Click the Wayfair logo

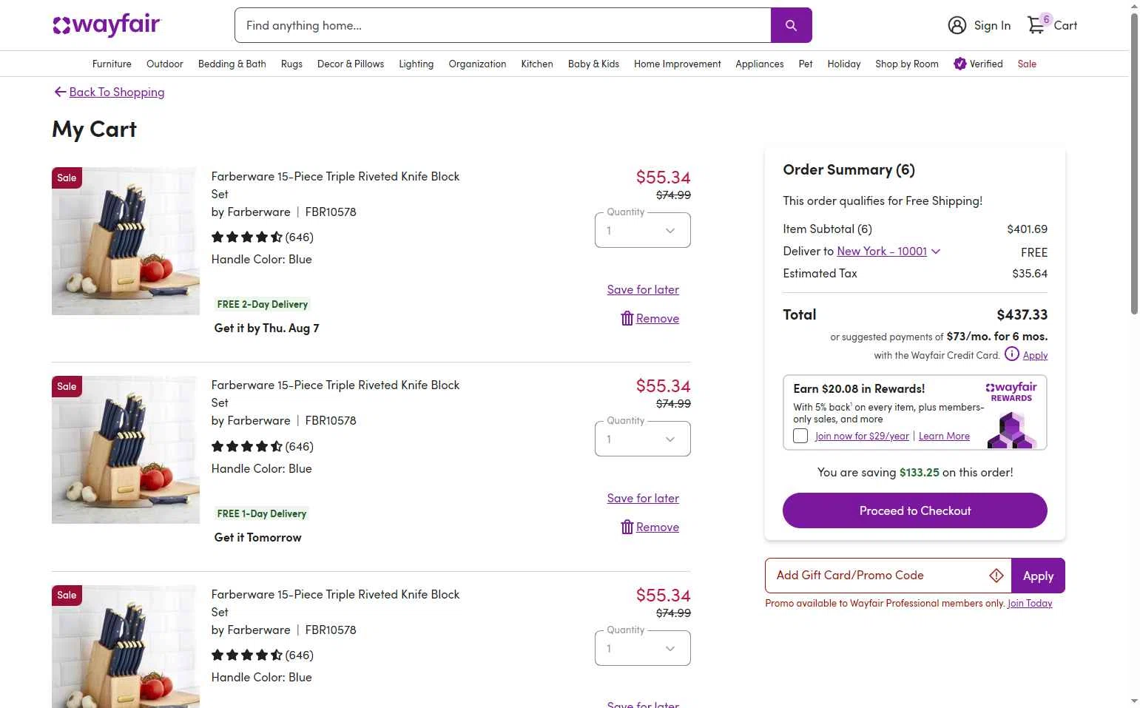click(x=107, y=25)
